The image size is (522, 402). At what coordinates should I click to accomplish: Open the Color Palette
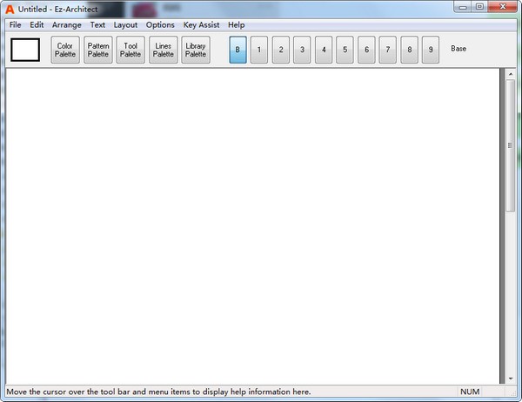point(65,50)
